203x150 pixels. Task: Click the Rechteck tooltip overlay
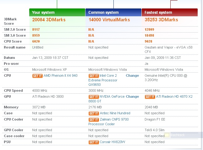point(183,135)
